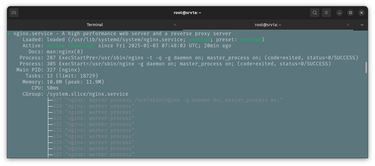
Task: Maximize the terminal window
Action: (350, 13)
